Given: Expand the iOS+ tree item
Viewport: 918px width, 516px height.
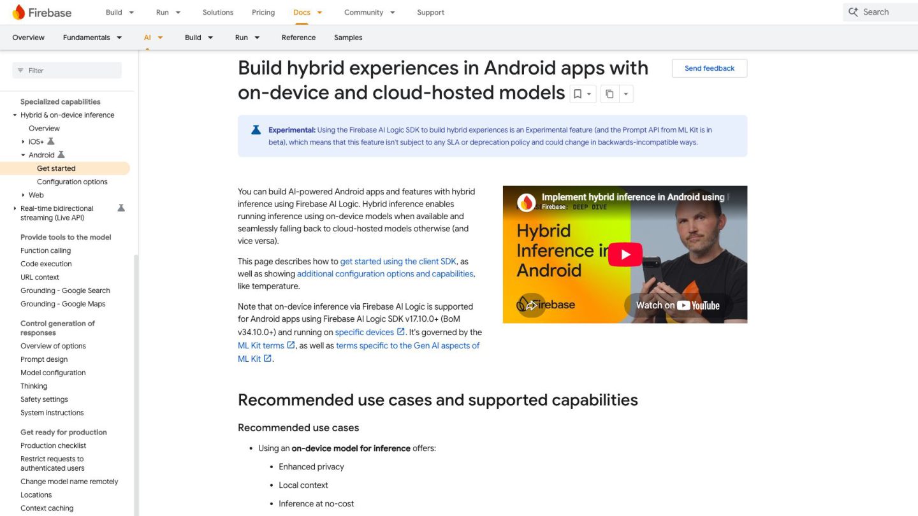Looking at the screenshot, I should [x=24, y=142].
